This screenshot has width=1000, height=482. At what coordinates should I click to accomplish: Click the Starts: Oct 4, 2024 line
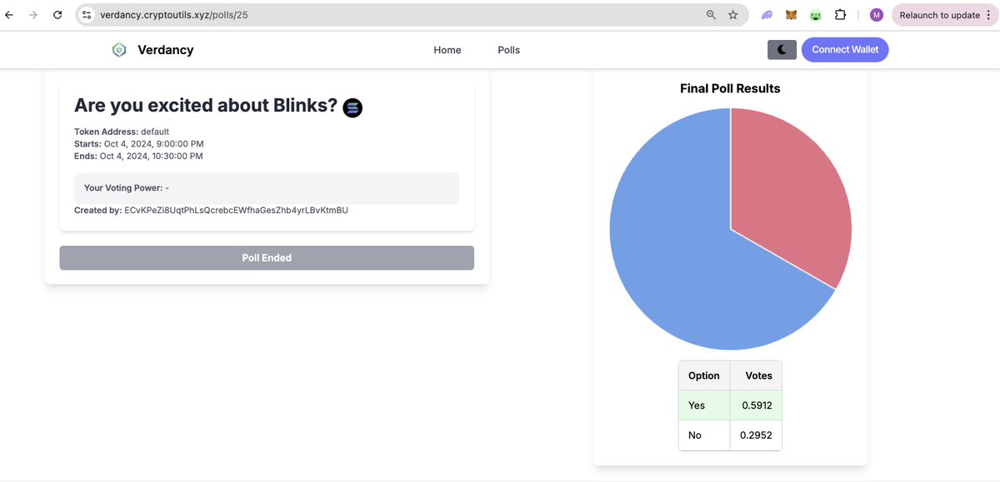[139, 144]
